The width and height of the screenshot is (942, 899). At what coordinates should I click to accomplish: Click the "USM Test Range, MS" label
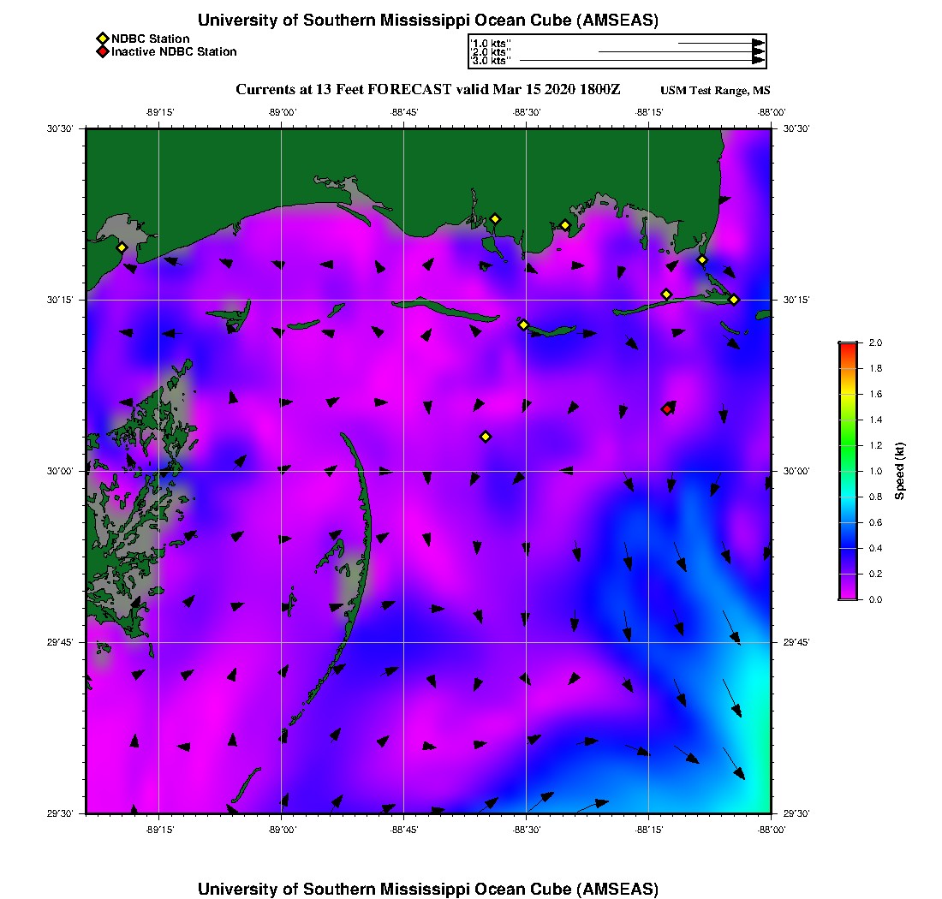point(715,91)
